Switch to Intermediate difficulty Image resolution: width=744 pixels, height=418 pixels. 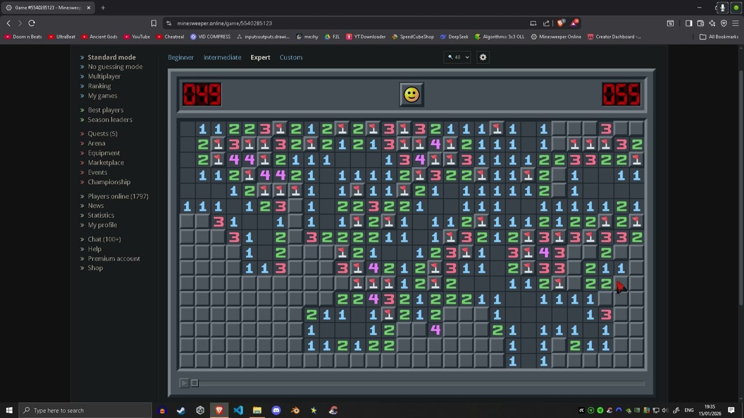pyautogui.click(x=222, y=57)
